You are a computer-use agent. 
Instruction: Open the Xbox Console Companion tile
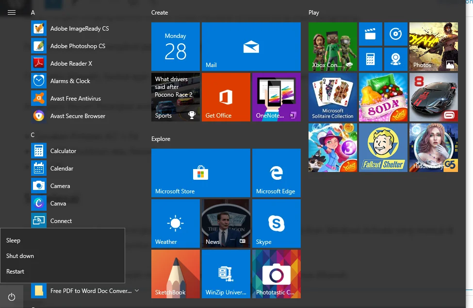click(333, 47)
